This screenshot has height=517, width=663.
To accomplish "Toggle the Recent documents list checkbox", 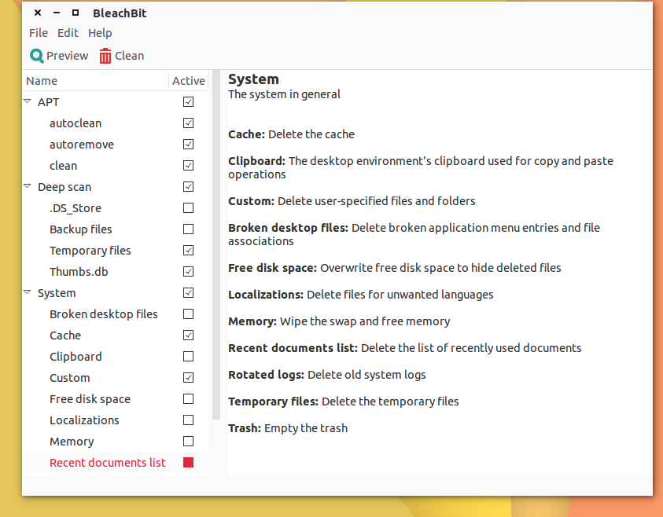I will 188,462.
